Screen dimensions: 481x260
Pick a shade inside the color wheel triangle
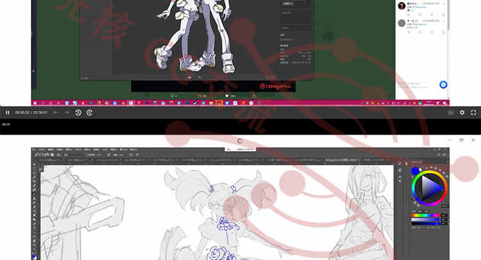click(x=431, y=187)
